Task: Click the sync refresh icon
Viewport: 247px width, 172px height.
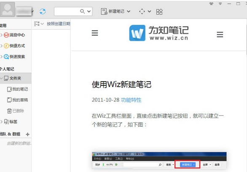Action: point(43,11)
